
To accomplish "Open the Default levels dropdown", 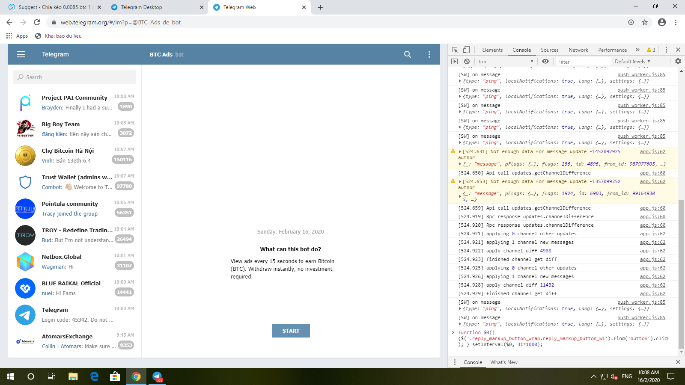I will (x=632, y=62).
